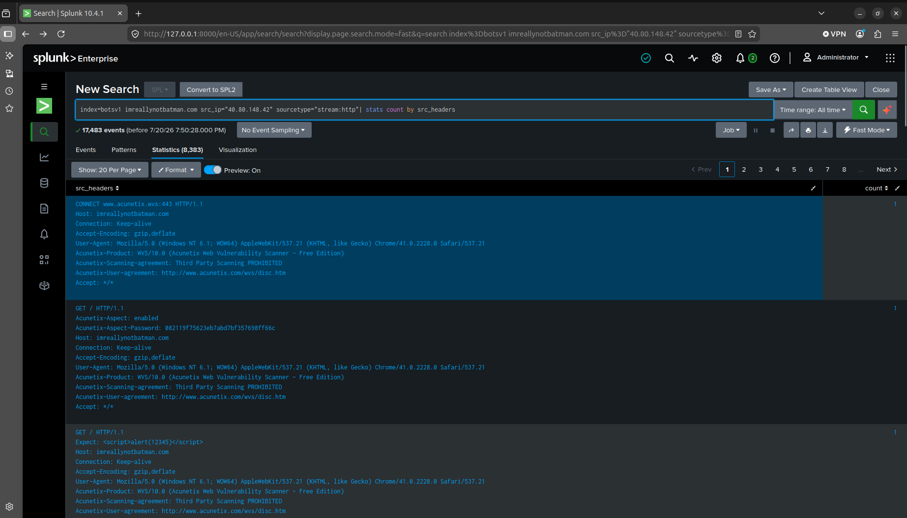The width and height of the screenshot is (907, 518).
Task: Open the browser extensions puzzle icon
Action: click(878, 34)
